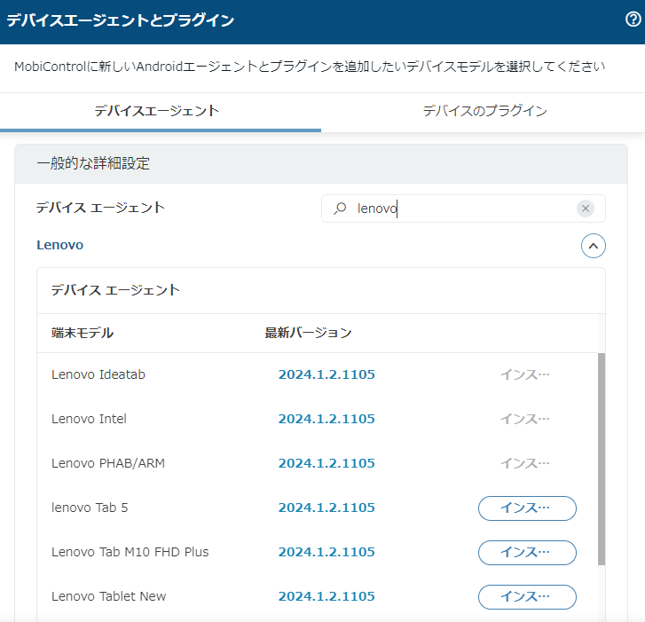Open the help question mark icon

[633, 20]
